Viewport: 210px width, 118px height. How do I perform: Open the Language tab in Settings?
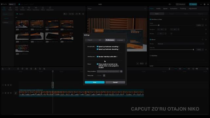(120, 40)
